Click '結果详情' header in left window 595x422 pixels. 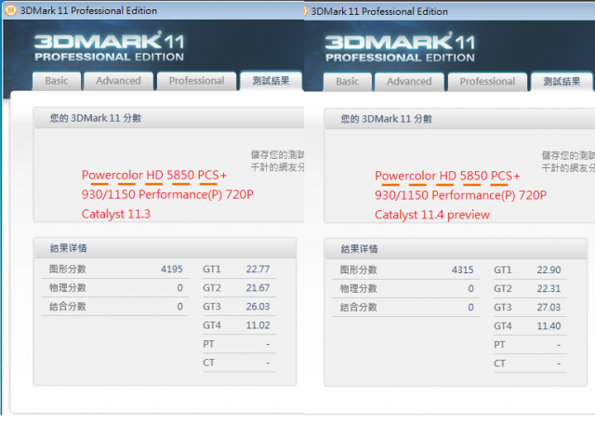pos(69,248)
